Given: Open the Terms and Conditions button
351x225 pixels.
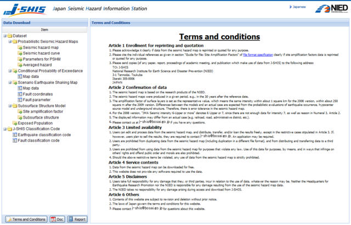Looking at the screenshot, I should click(x=25, y=219).
